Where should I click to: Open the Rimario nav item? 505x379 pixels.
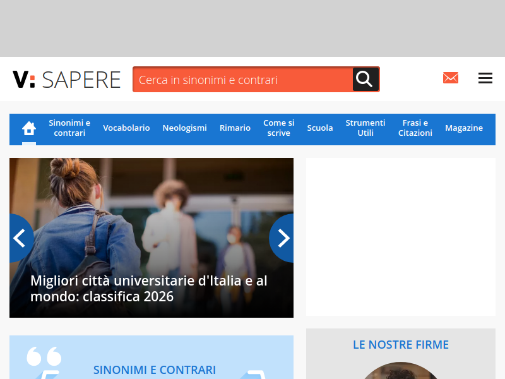pos(235,128)
